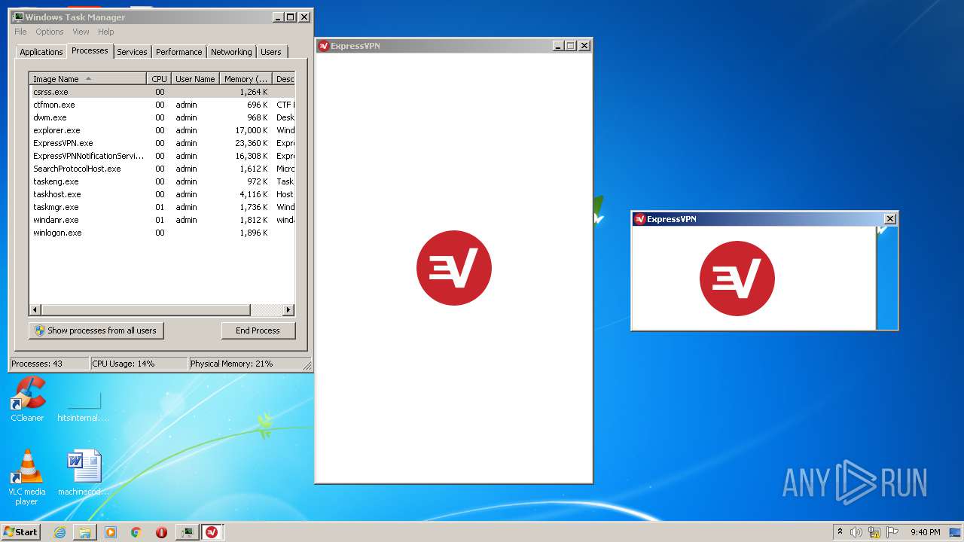
Task: Select the ExpressVPN.exe process row
Action: tap(162, 143)
